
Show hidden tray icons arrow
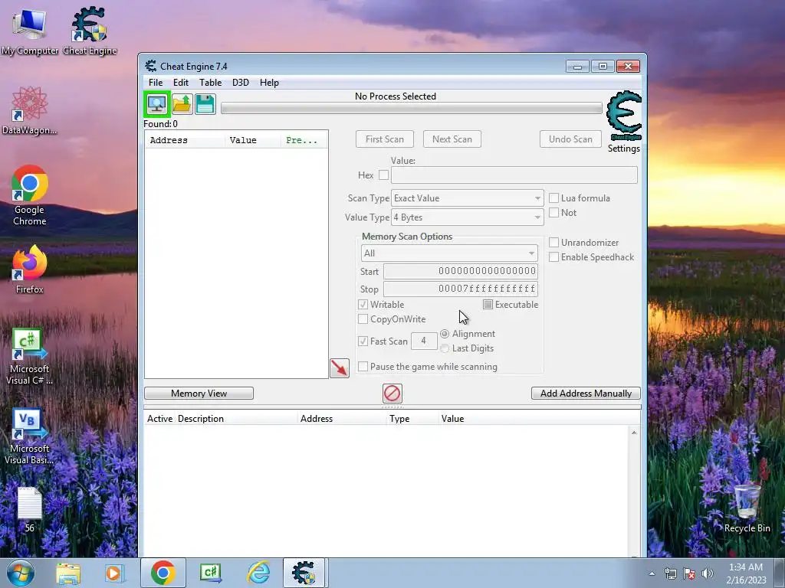(x=652, y=574)
